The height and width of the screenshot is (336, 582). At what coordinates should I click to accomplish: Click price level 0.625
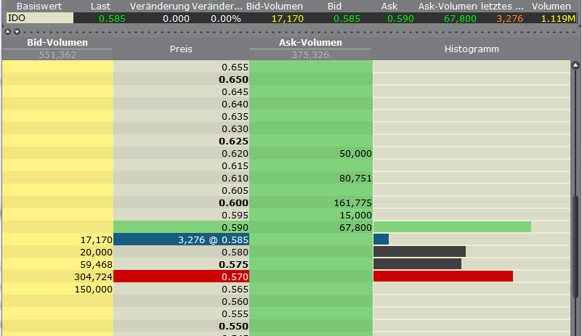(233, 141)
